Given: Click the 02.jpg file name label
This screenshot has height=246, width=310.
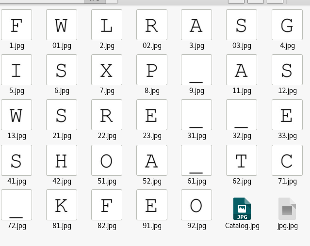Looking at the screenshot, I should [152, 46].
